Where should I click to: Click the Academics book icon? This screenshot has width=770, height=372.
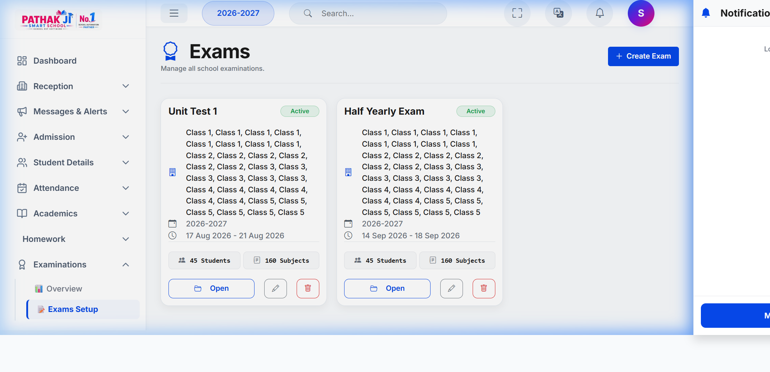(22, 213)
